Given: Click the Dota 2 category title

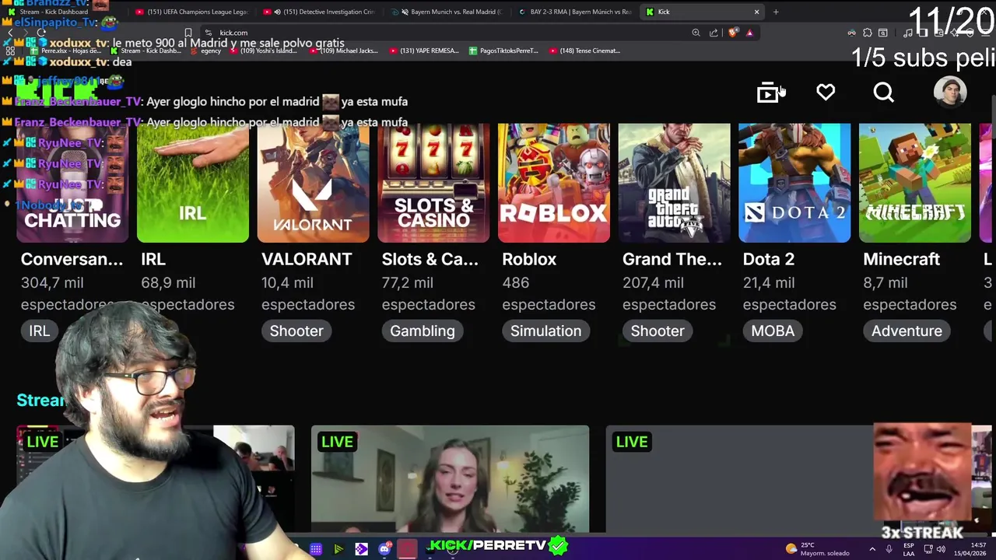Looking at the screenshot, I should [768, 259].
